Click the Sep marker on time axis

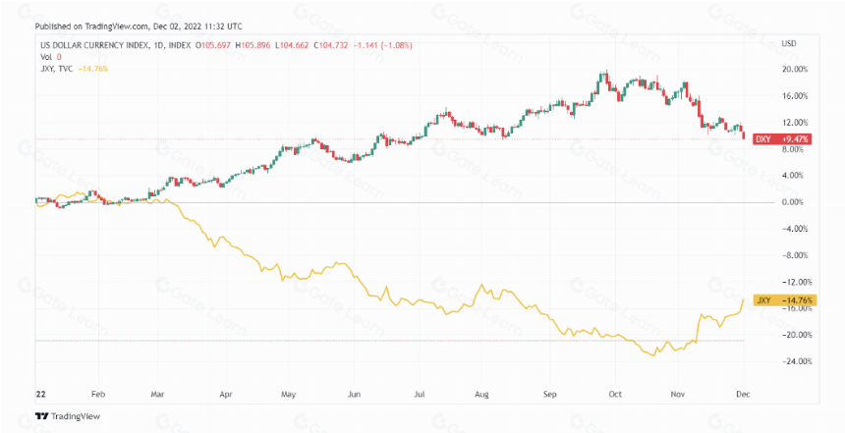[x=549, y=395]
